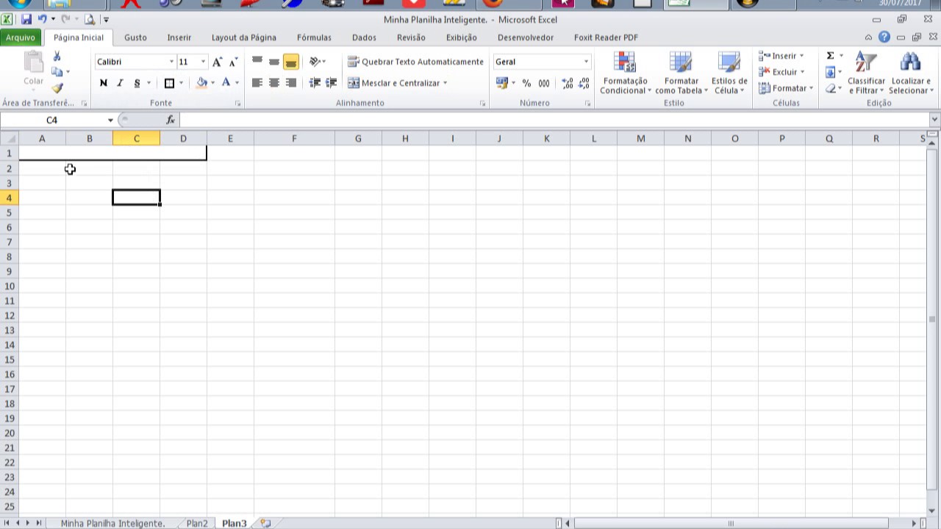Viewport: 941px width, 529px height.
Task: Switch to the Inserir tab
Action: click(179, 37)
